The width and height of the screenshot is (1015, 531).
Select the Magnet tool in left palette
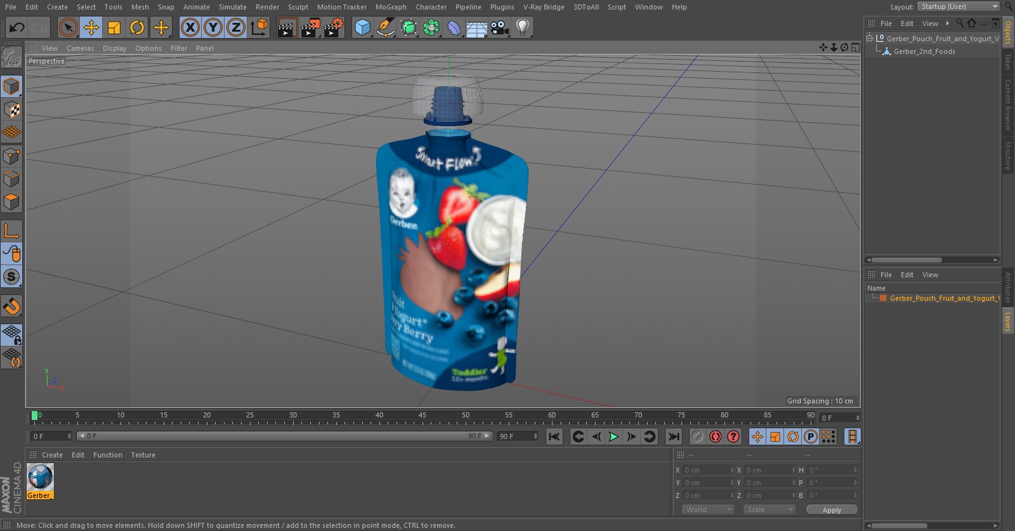[x=11, y=306]
